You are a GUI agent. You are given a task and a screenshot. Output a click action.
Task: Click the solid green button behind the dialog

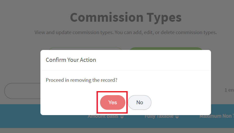[166, 49]
